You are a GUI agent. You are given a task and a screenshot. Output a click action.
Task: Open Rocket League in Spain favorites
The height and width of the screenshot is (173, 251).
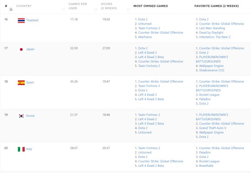pos(209,95)
